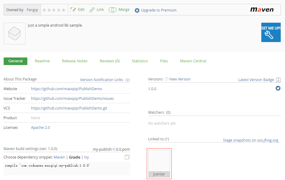Click the 'No watchers yet.' text
285x180 pixels.
coord(162,123)
